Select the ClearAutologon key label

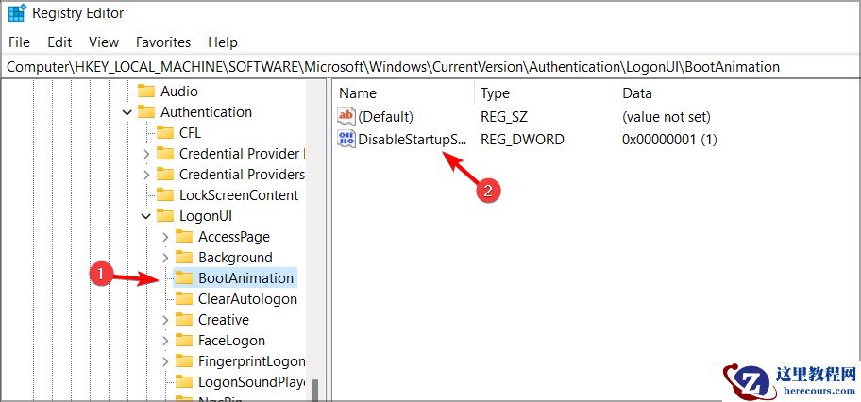pos(247,299)
